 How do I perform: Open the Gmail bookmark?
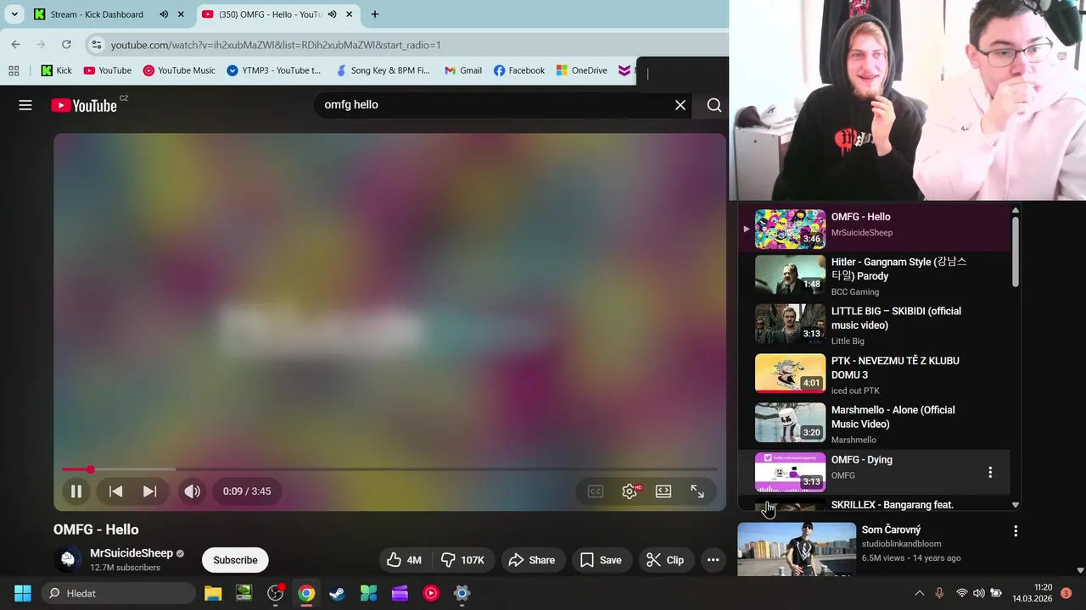(463, 70)
